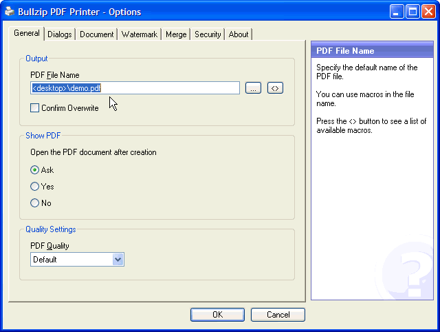Click the large question mark help graphic
440x332 pixels.
[409, 269]
